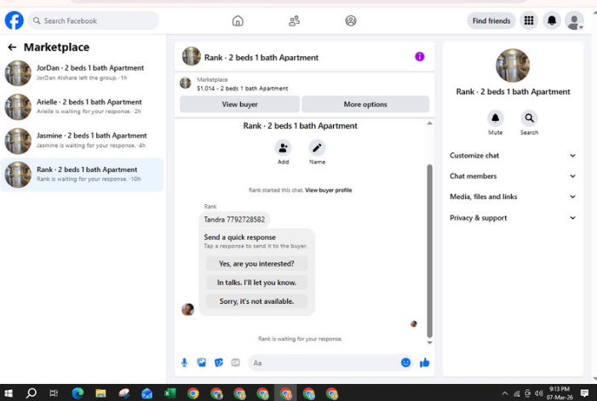Open Windows notification center icon
597x401 pixels.
point(584,393)
